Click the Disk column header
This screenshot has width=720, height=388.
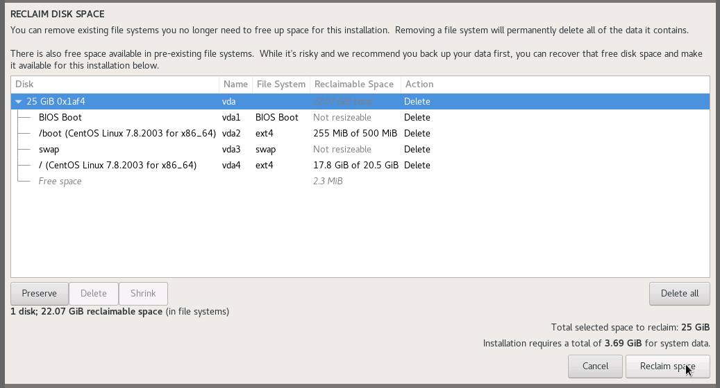[115, 85]
